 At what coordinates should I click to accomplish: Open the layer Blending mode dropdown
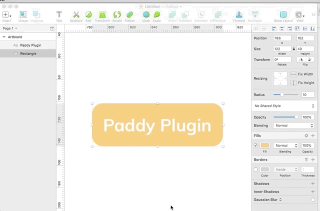coord(293,125)
